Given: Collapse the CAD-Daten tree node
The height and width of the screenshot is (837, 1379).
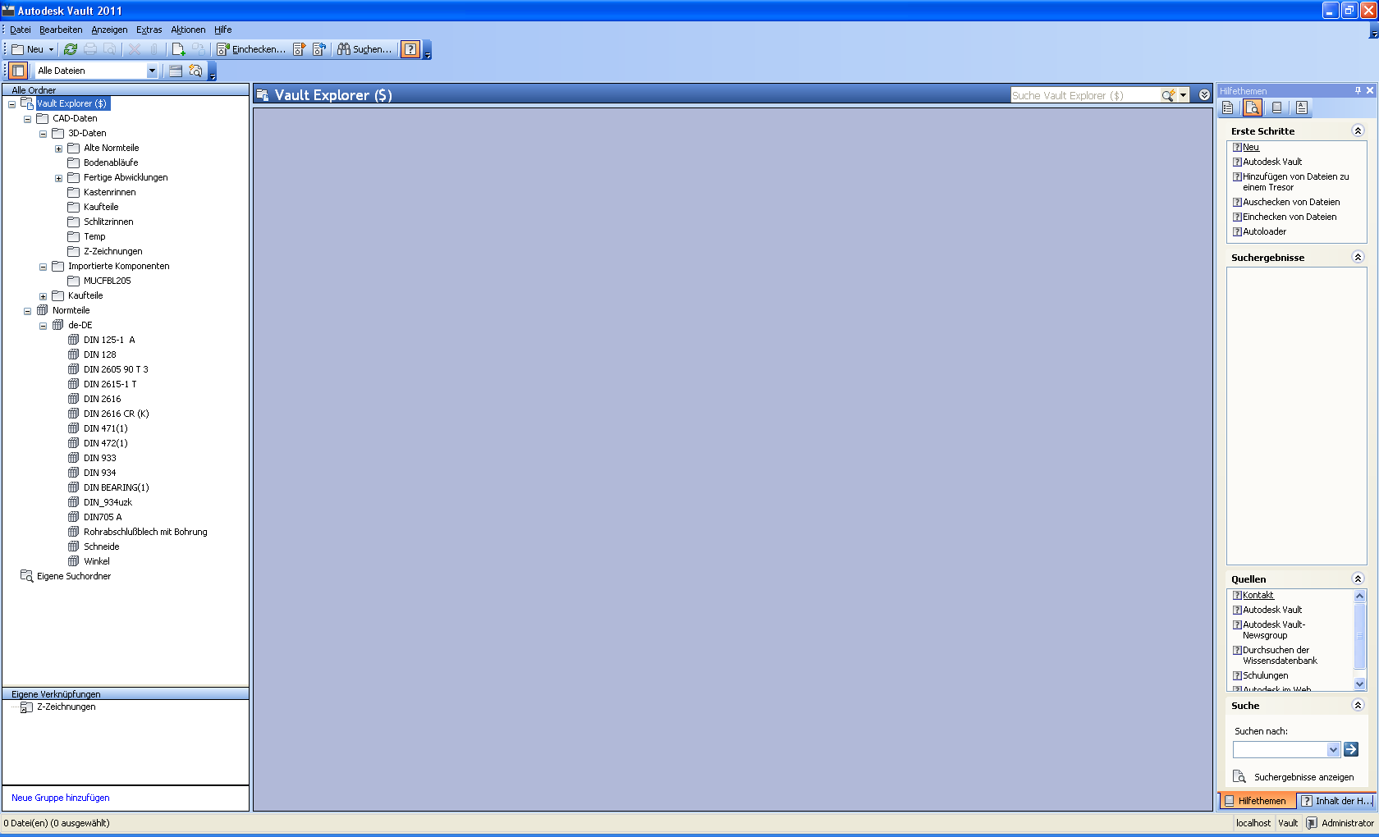Looking at the screenshot, I should [x=27, y=119].
